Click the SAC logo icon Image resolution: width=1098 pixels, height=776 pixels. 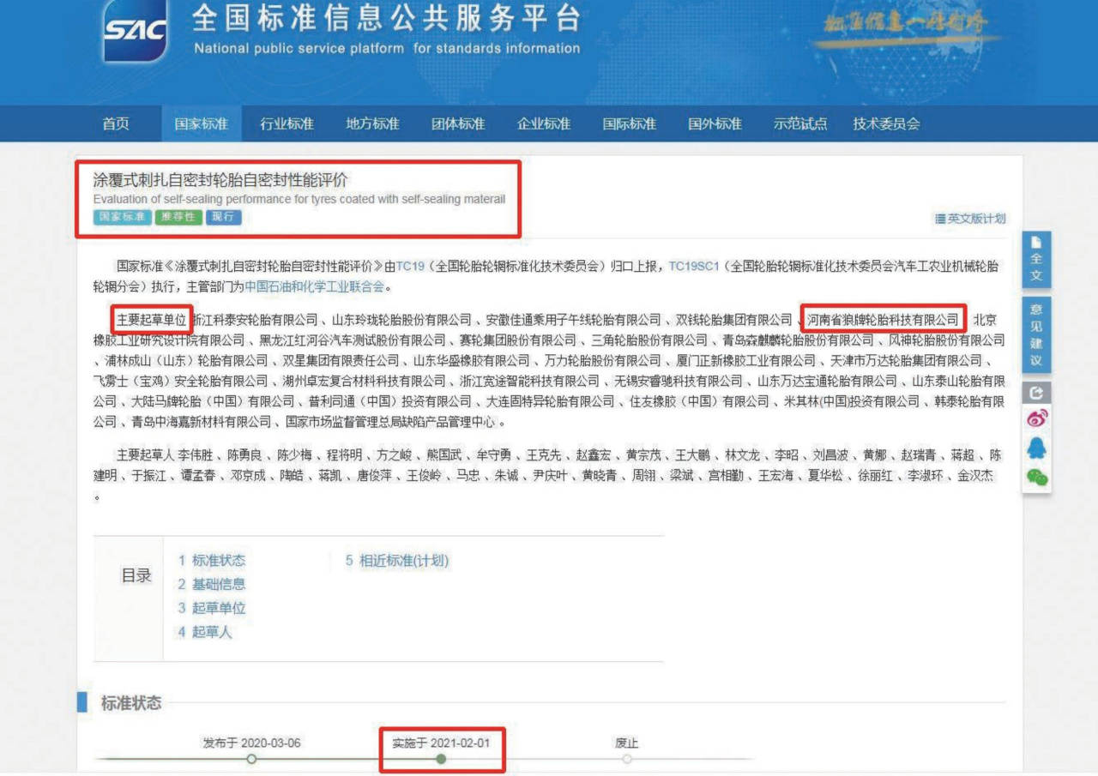pyautogui.click(x=135, y=30)
